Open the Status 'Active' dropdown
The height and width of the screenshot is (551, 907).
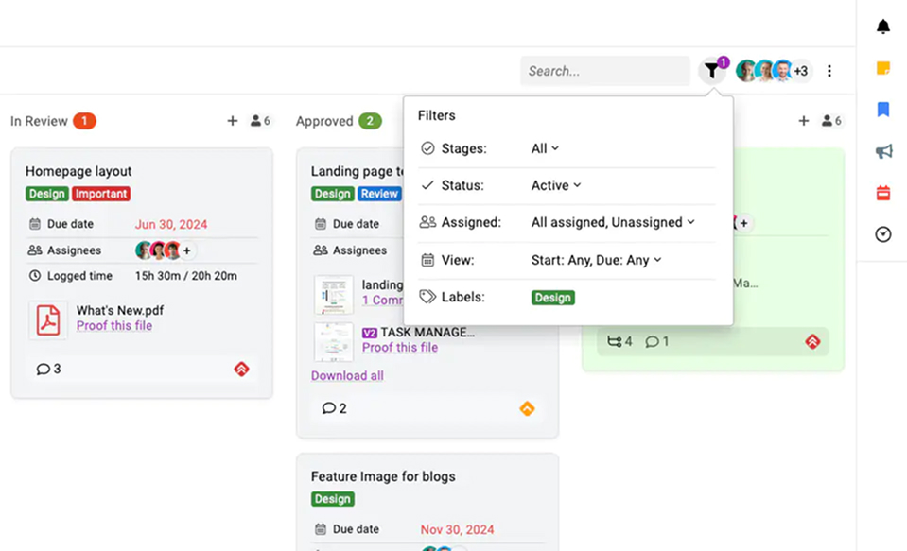pos(555,185)
